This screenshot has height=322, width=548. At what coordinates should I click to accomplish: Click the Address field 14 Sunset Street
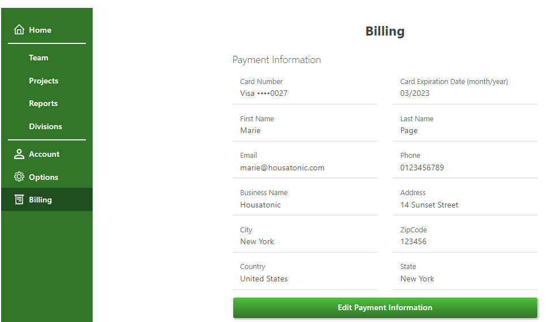click(465, 199)
